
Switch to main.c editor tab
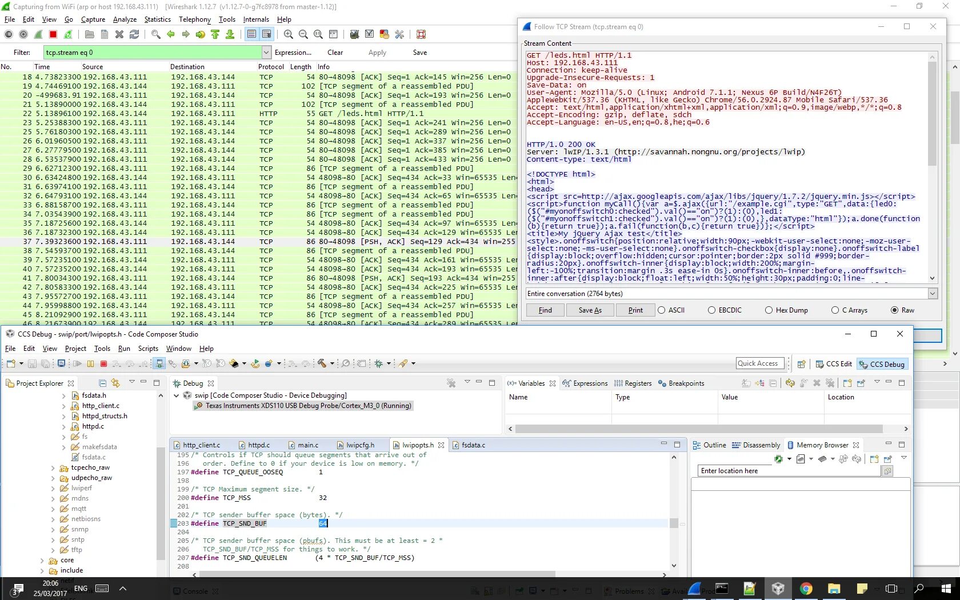pos(307,445)
